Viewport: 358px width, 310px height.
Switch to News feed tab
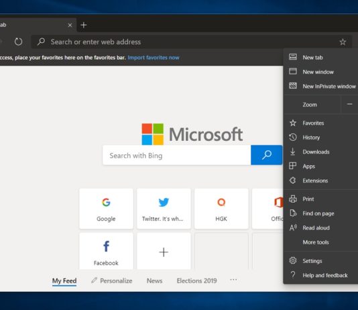[x=155, y=280]
